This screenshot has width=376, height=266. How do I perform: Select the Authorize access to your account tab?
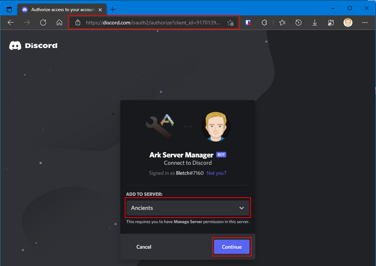coord(62,10)
